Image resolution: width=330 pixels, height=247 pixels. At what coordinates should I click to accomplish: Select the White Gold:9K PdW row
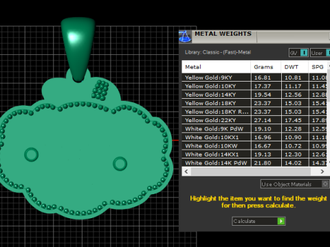click(254, 129)
